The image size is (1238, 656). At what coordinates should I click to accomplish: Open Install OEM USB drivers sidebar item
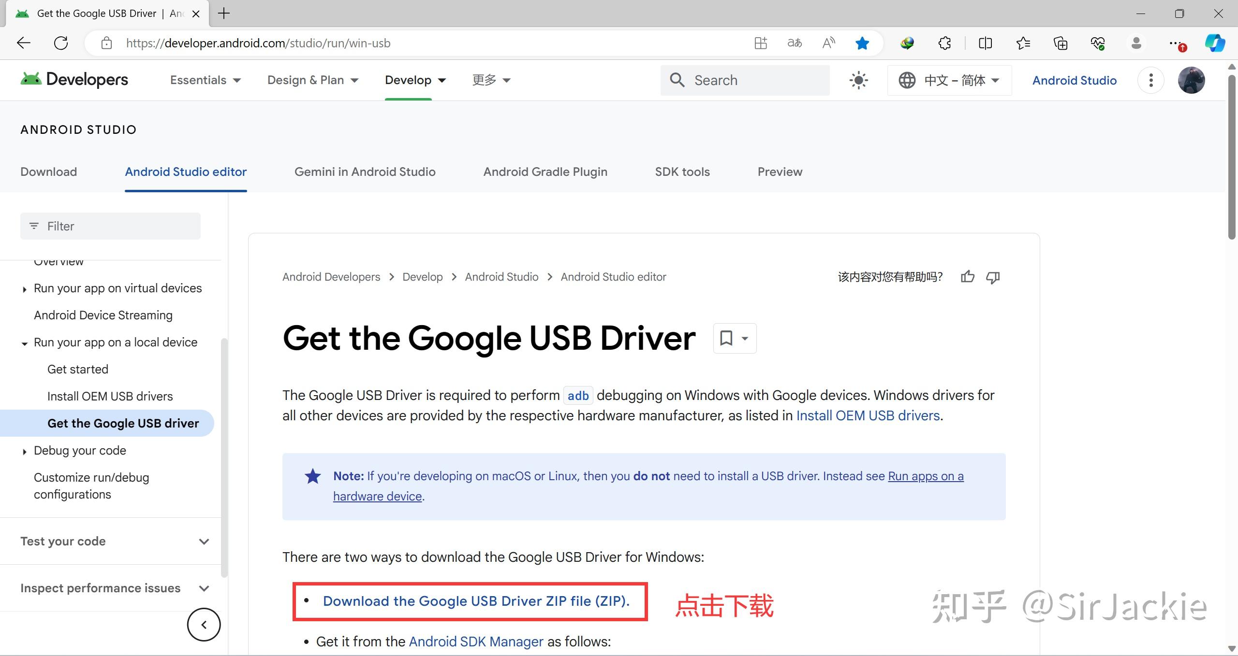tap(110, 396)
